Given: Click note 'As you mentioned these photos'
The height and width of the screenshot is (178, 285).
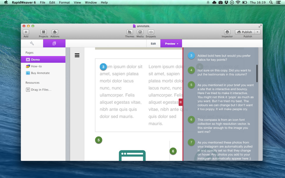Looking at the screenshot, I should click(225, 150).
